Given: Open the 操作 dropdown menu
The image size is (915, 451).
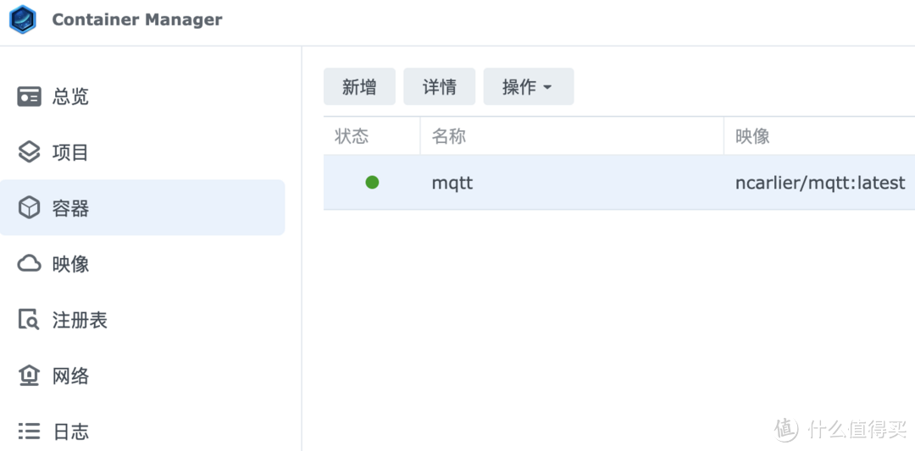Looking at the screenshot, I should 528,86.
